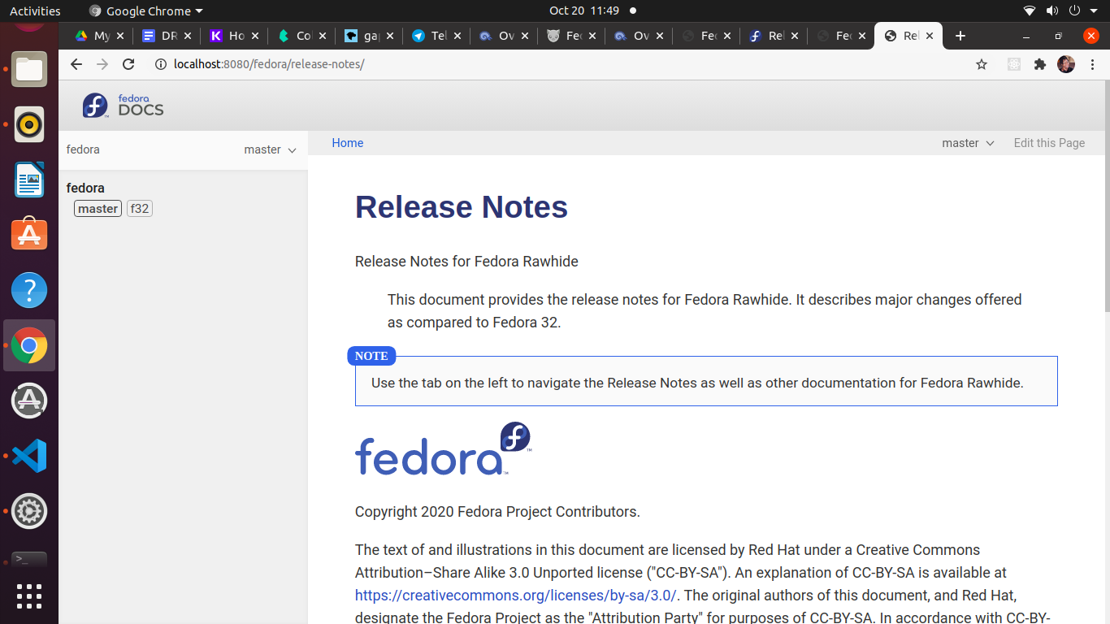
Task: Open the creativecommons.org license link
Action: [515, 595]
